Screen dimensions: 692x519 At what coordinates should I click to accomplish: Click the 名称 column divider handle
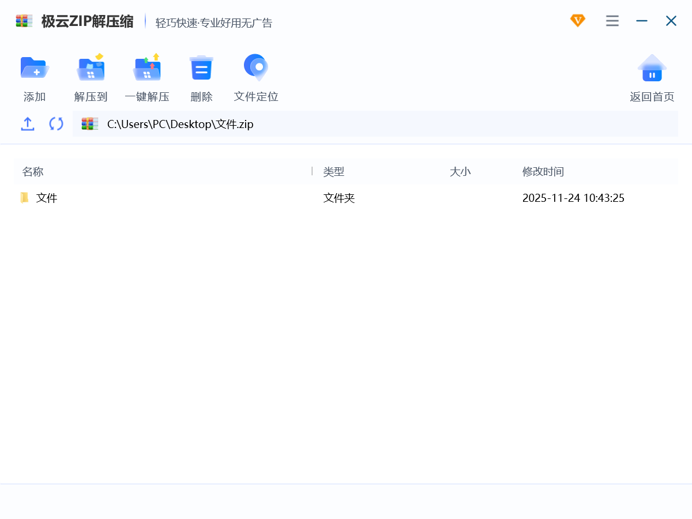pos(312,171)
